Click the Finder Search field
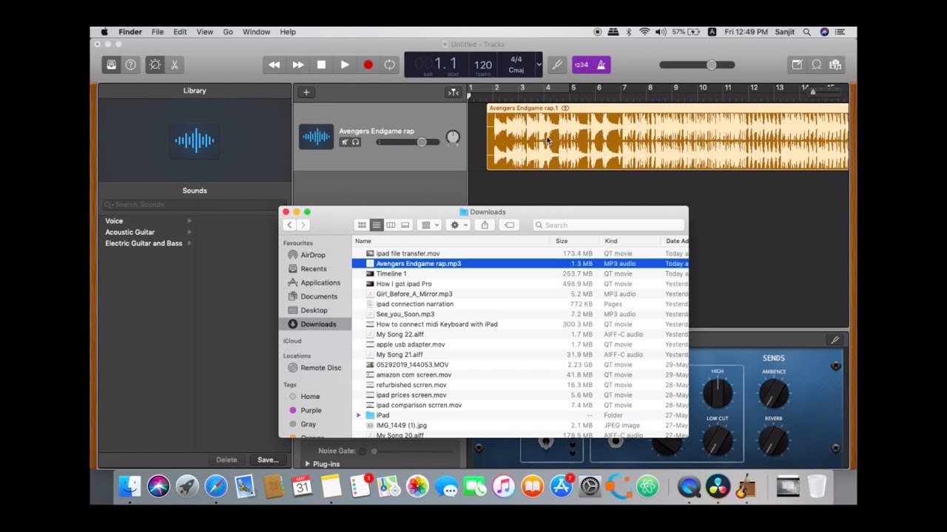This screenshot has width=947, height=532. (x=608, y=225)
